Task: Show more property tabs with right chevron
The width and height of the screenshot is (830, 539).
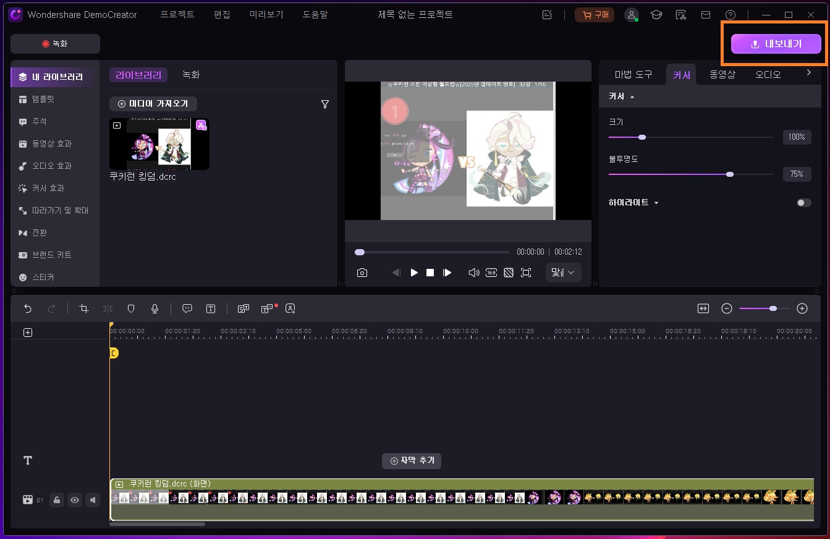Action: pyautogui.click(x=808, y=73)
